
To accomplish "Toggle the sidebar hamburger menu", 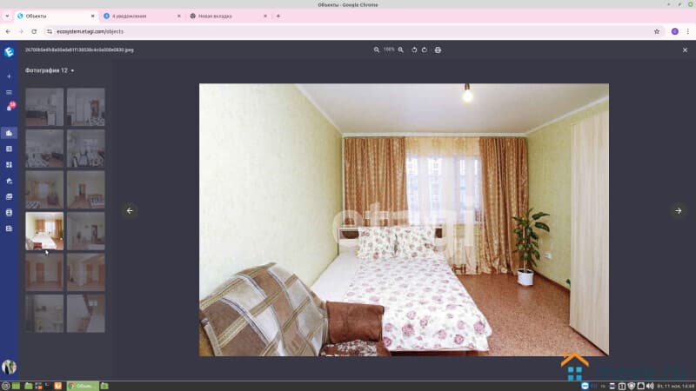I will [10, 92].
